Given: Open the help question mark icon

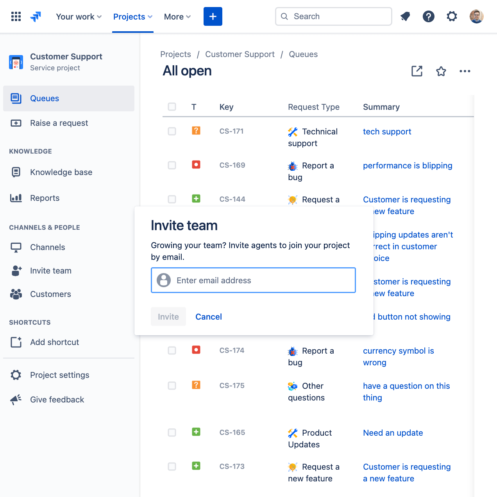Looking at the screenshot, I should (428, 16).
